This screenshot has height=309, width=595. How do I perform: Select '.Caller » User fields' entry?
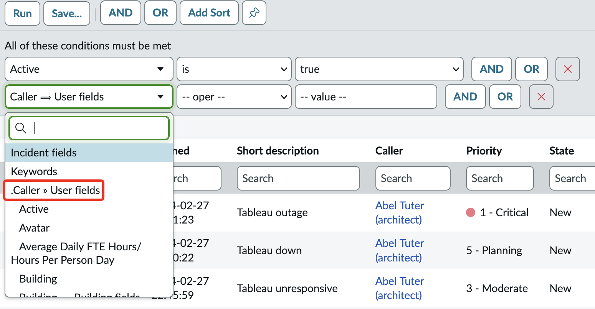[x=55, y=190]
